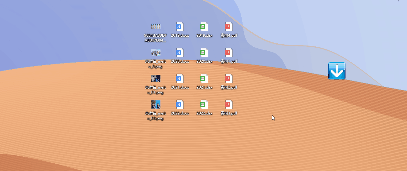Select the 未命名_meitu_03.png image thumbnail

[156, 104]
